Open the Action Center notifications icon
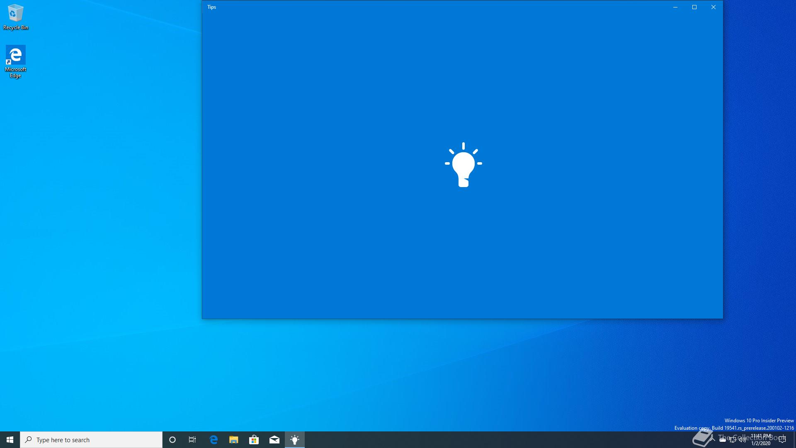Viewport: 796px width, 448px height. (782, 440)
